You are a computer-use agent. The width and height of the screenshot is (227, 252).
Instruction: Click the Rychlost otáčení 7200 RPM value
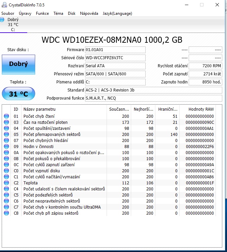click(x=205, y=66)
